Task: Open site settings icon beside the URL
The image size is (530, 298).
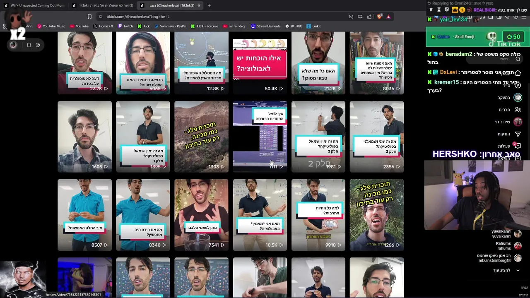Action: (100, 17)
